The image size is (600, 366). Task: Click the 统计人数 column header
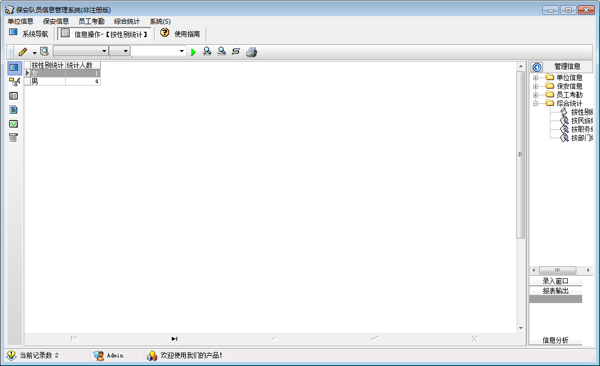82,66
